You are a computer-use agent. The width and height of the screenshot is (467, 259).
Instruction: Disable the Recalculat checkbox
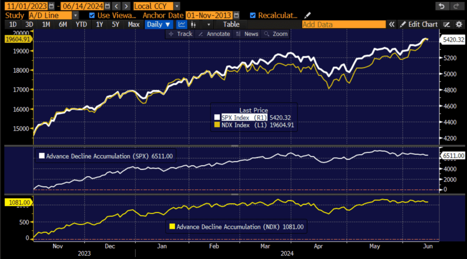pyautogui.click(x=253, y=15)
